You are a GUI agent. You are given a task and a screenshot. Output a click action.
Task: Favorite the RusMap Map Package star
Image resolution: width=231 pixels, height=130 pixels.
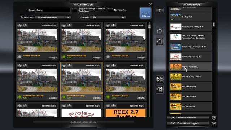pyautogui.click(x=64, y=66)
